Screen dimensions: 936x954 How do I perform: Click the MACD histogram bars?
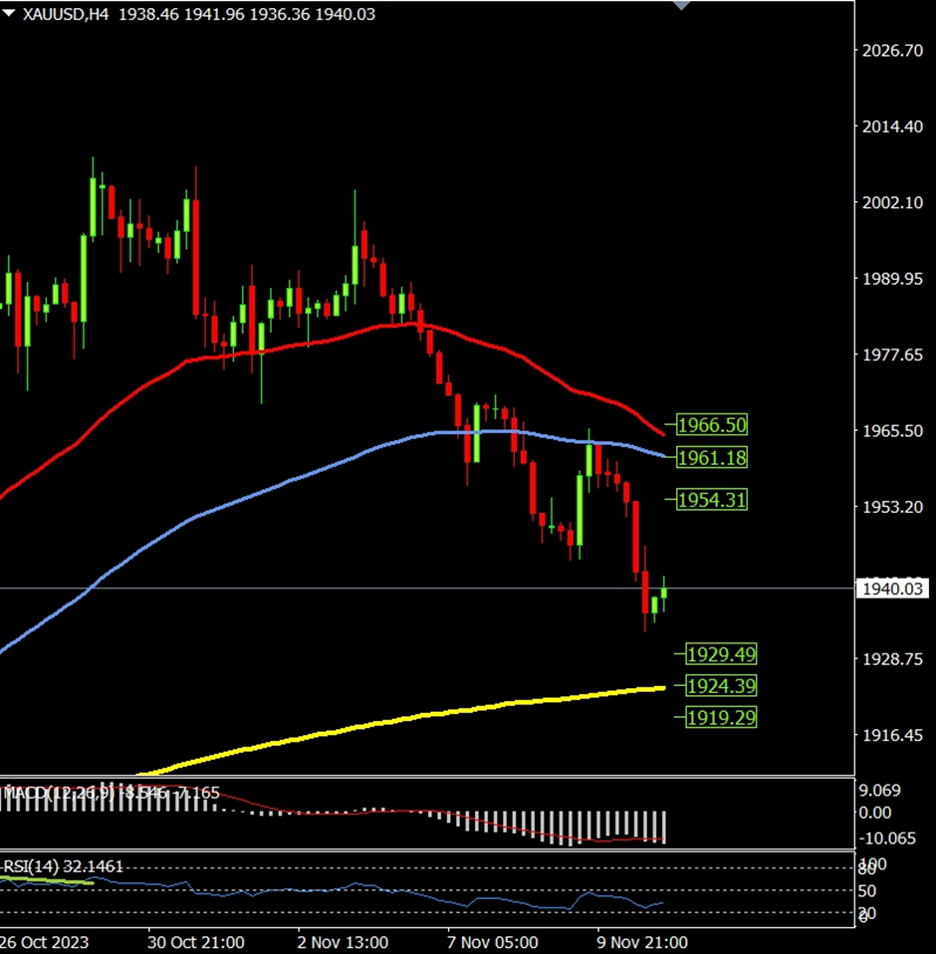pyautogui.click(x=617, y=826)
